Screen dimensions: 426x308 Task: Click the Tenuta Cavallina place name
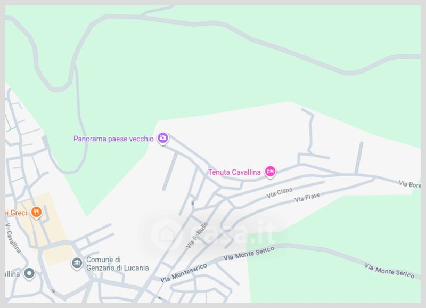[x=234, y=172]
